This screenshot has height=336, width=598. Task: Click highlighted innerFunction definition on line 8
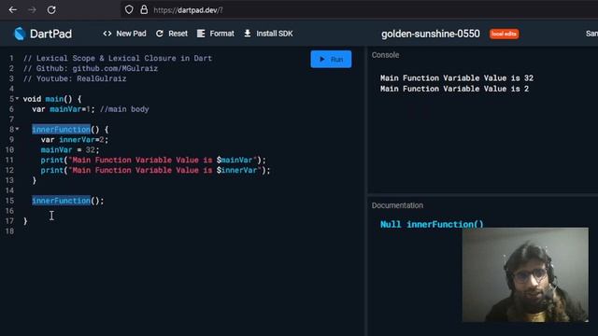pyautogui.click(x=61, y=130)
